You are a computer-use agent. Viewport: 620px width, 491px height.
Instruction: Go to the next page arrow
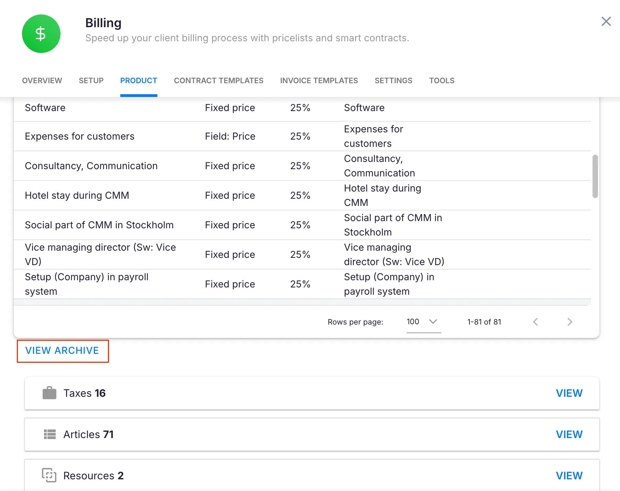coord(569,322)
